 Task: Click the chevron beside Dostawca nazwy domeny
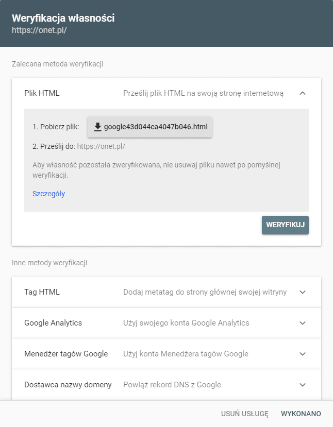(303, 384)
